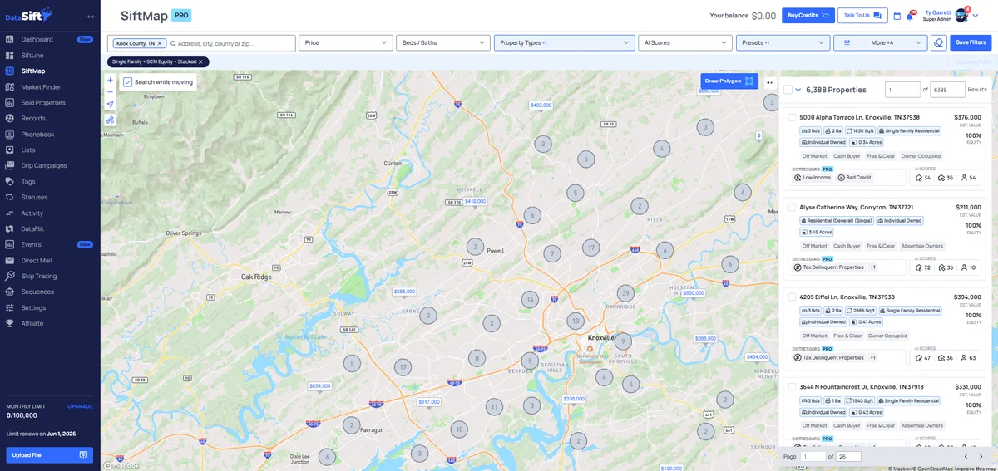Click the Tags sidebar icon

click(10, 181)
